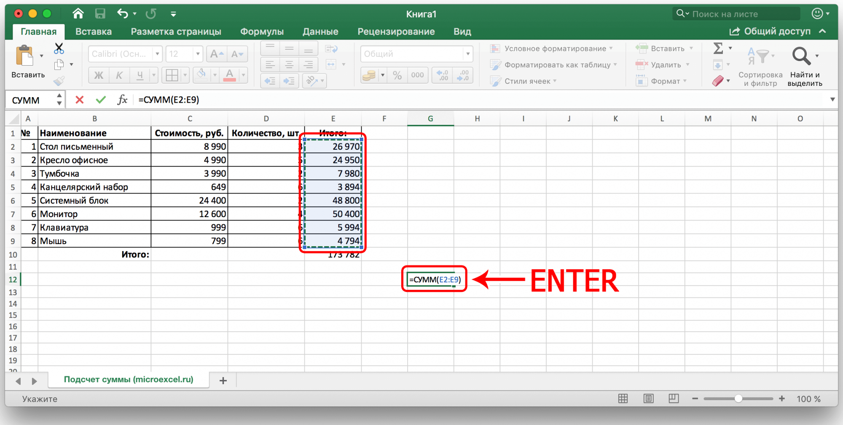The height and width of the screenshot is (425, 843).
Task: Adjust the zoom slider
Action: [x=738, y=398]
